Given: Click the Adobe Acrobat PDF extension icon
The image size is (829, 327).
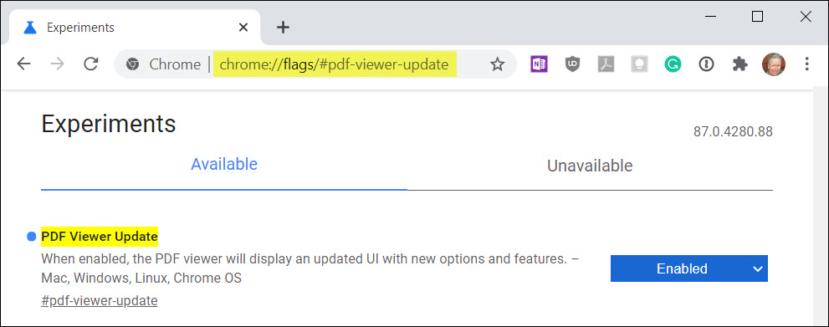Looking at the screenshot, I should 606,64.
